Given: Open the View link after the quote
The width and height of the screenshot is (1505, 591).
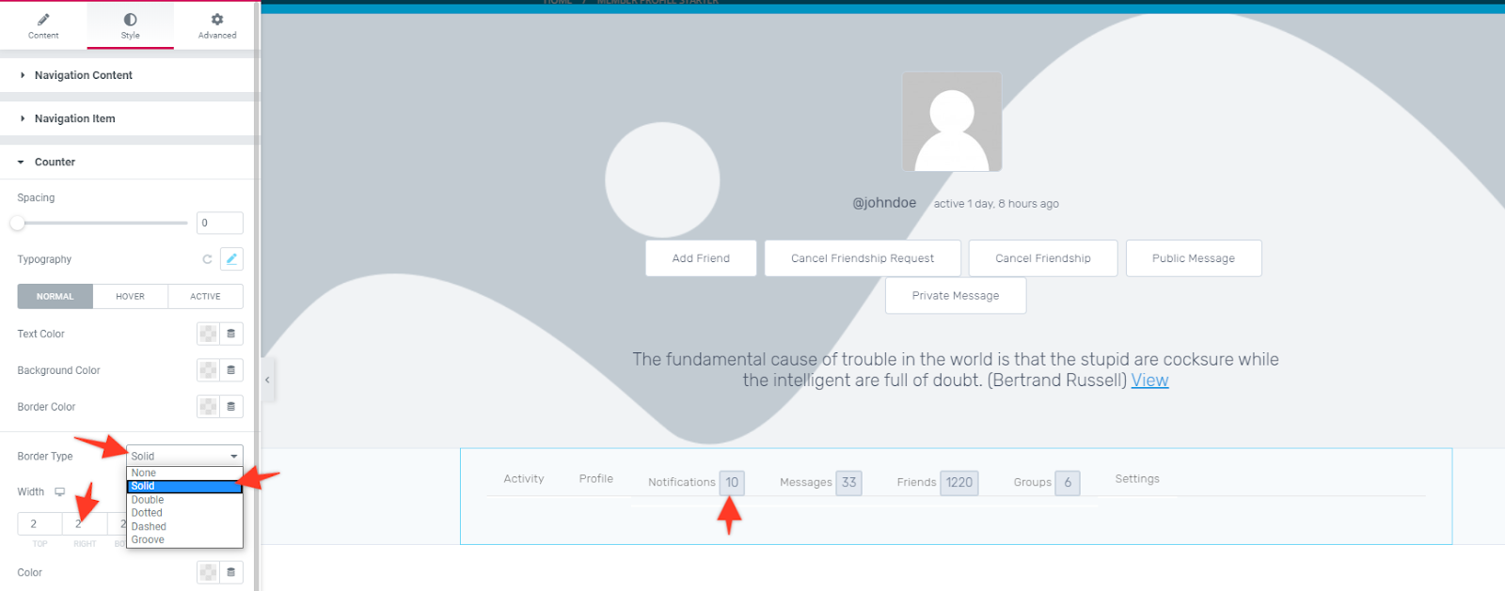Looking at the screenshot, I should [x=1149, y=381].
